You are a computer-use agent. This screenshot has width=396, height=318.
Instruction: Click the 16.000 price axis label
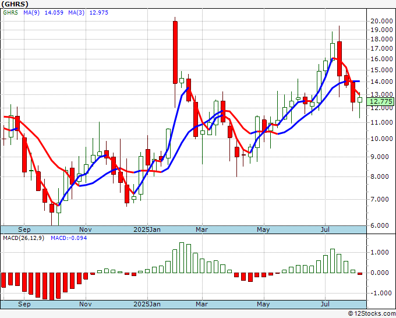[381, 59]
